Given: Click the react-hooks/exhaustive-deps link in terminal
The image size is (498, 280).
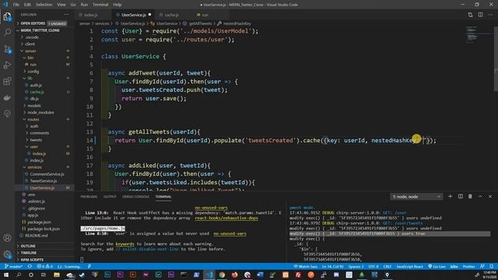Looking at the screenshot, I should (226, 218).
